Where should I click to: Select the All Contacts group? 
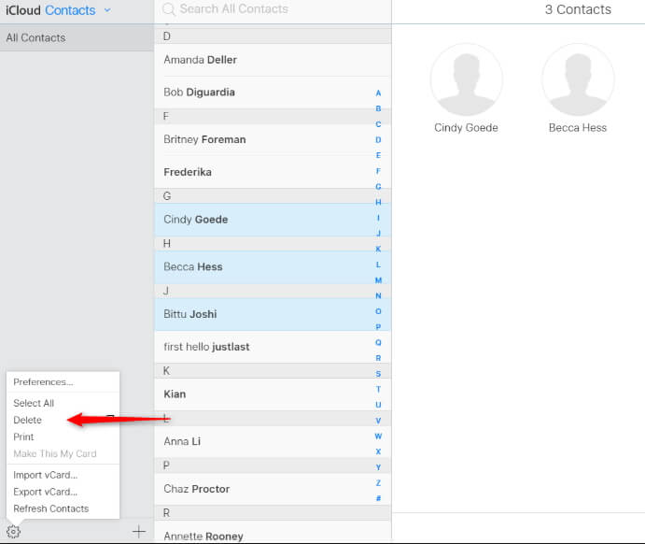tap(77, 37)
